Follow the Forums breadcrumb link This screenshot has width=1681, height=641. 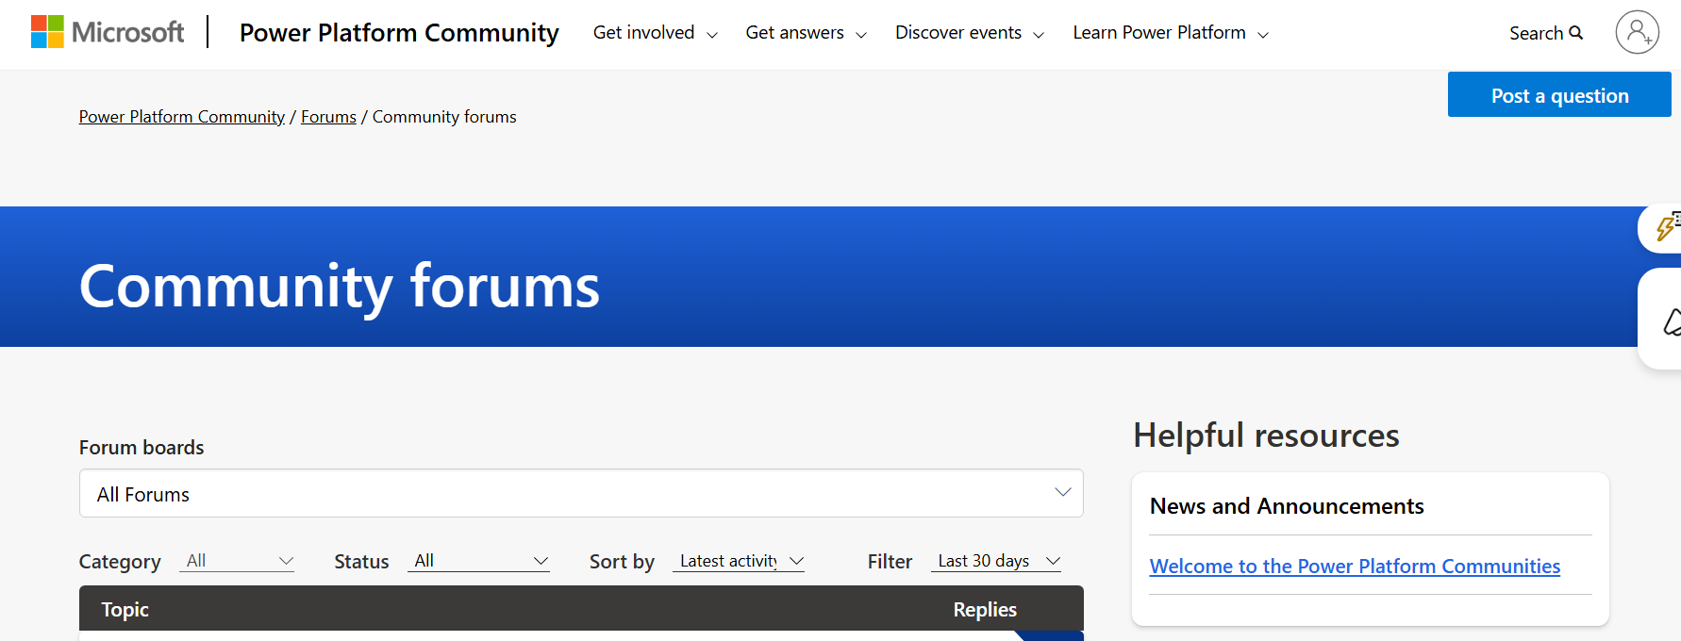(328, 117)
